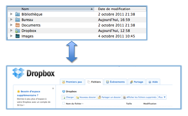Switch to the Fichiers tab
This screenshot has height=116, width=188.
[94, 82]
